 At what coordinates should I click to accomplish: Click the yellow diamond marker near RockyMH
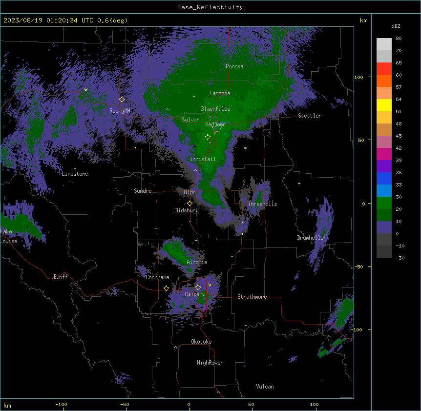coord(122,100)
